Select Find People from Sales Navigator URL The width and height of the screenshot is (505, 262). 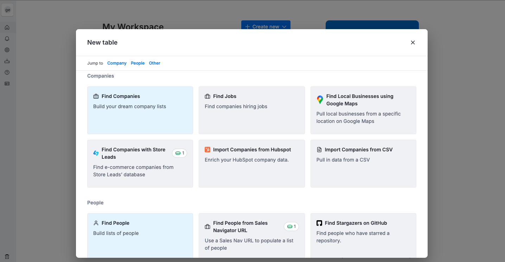click(x=251, y=235)
